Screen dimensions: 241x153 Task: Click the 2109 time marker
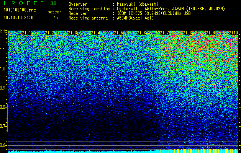tap(210, 33)
